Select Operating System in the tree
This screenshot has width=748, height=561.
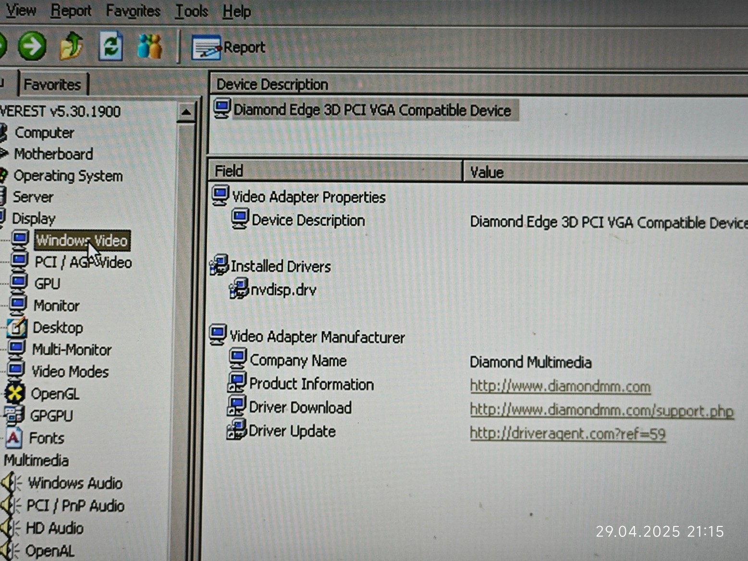(x=68, y=176)
